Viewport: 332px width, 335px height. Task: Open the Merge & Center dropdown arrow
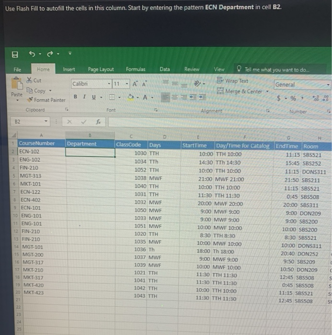[267, 91]
